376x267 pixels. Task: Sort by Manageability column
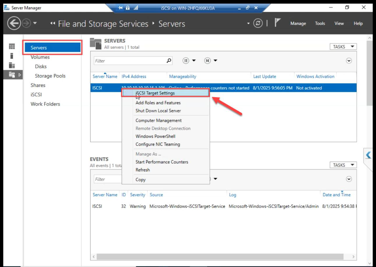tap(183, 76)
